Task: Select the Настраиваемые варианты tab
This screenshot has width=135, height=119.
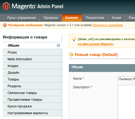Action: point(32,113)
